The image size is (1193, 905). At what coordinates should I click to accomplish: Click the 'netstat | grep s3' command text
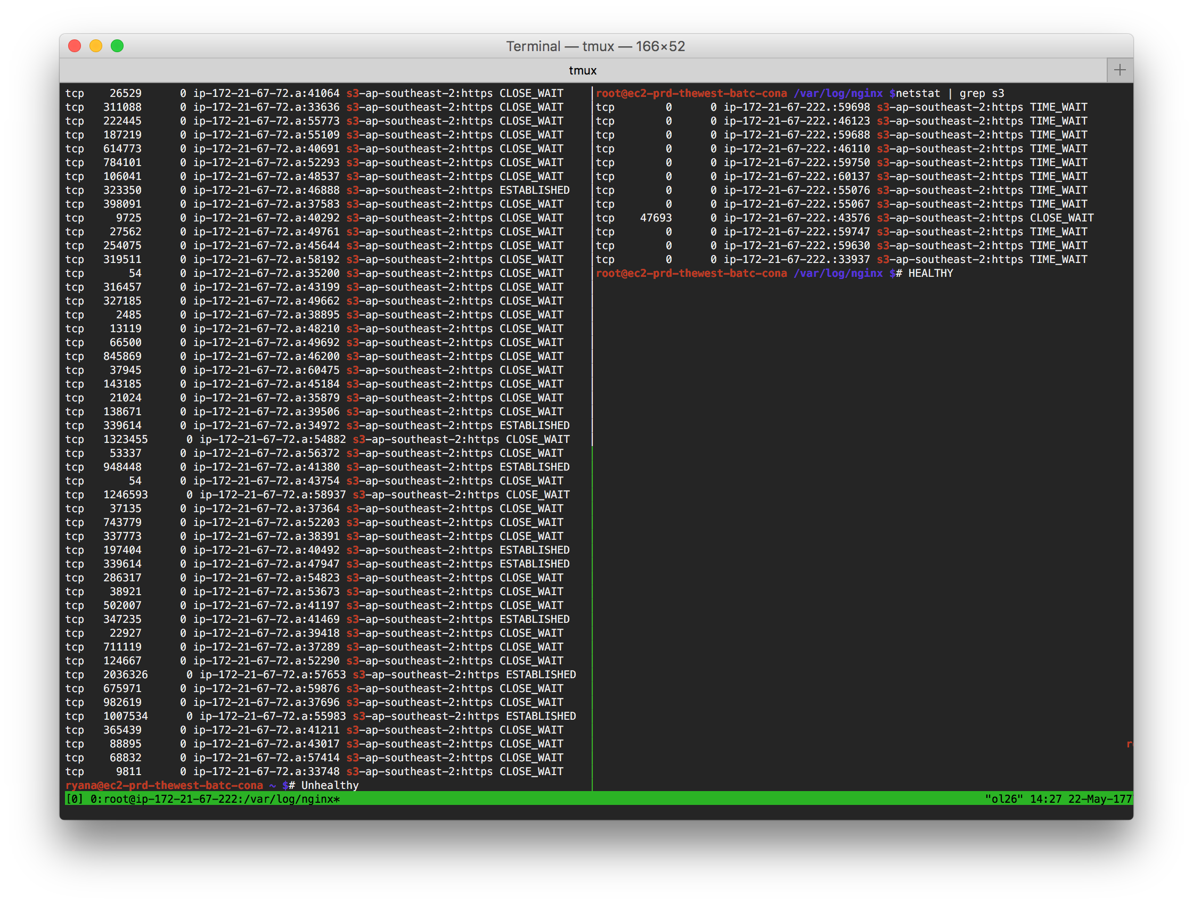pyautogui.click(x=950, y=93)
